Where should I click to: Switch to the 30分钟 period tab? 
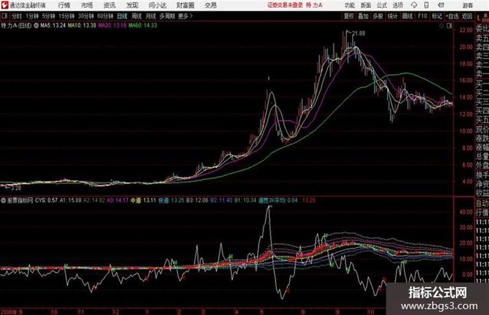pos(86,16)
